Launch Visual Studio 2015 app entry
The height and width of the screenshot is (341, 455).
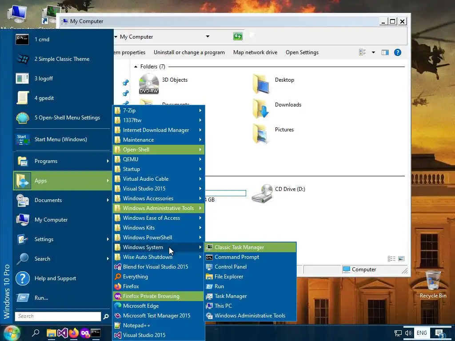pyautogui.click(x=159, y=335)
